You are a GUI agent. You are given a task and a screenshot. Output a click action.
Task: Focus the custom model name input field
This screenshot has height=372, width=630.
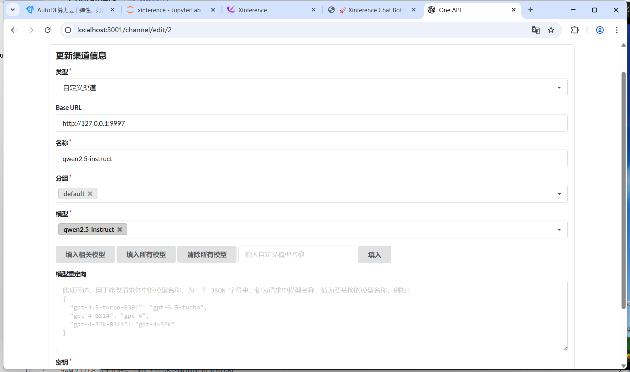pyautogui.click(x=298, y=254)
